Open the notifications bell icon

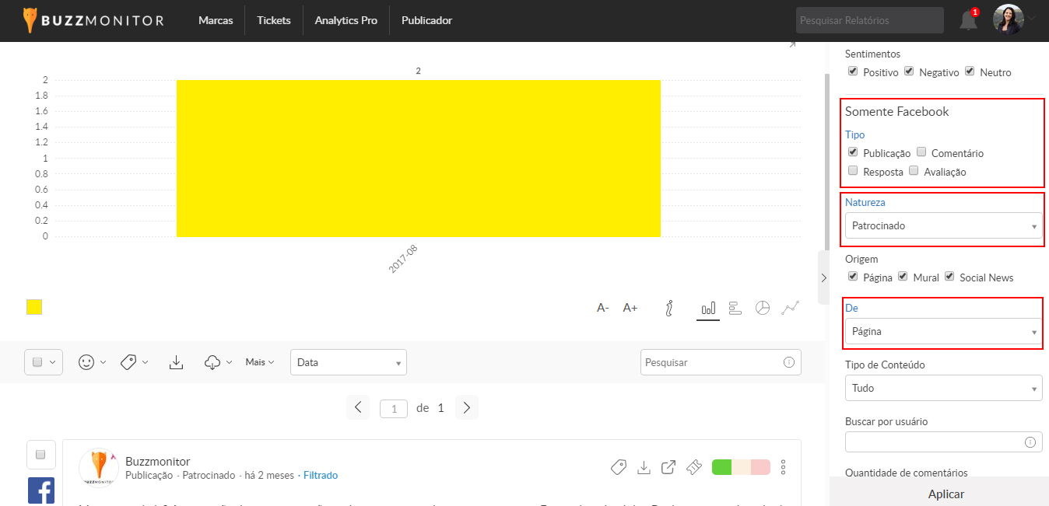tap(968, 21)
